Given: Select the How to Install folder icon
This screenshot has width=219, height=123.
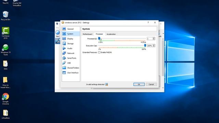Looking at the screenshot, I should click(5, 82).
